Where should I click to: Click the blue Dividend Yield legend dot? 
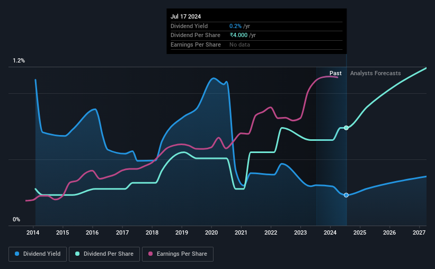point(17,254)
